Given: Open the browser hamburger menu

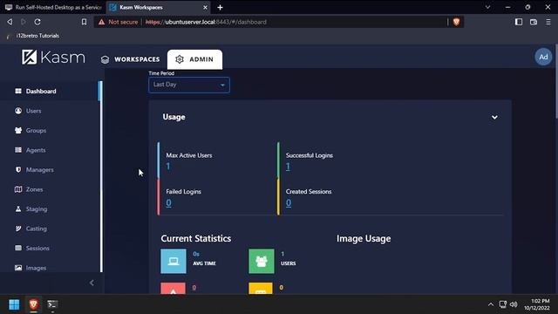Looking at the screenshot, I should (548, 22).
